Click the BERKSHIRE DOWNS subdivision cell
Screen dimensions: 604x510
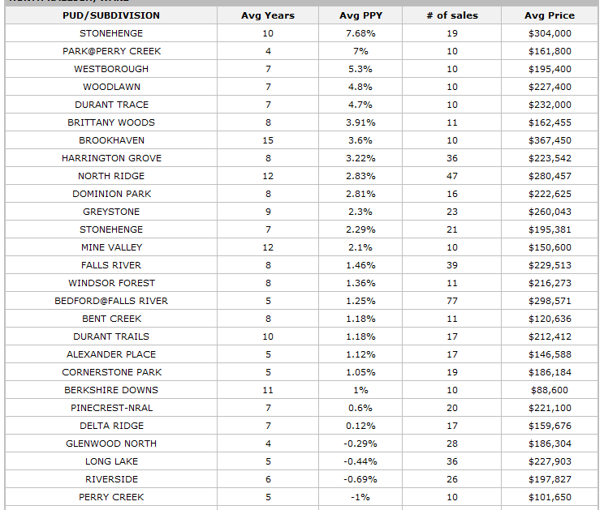pyautogui.click(x=111, y=390)
